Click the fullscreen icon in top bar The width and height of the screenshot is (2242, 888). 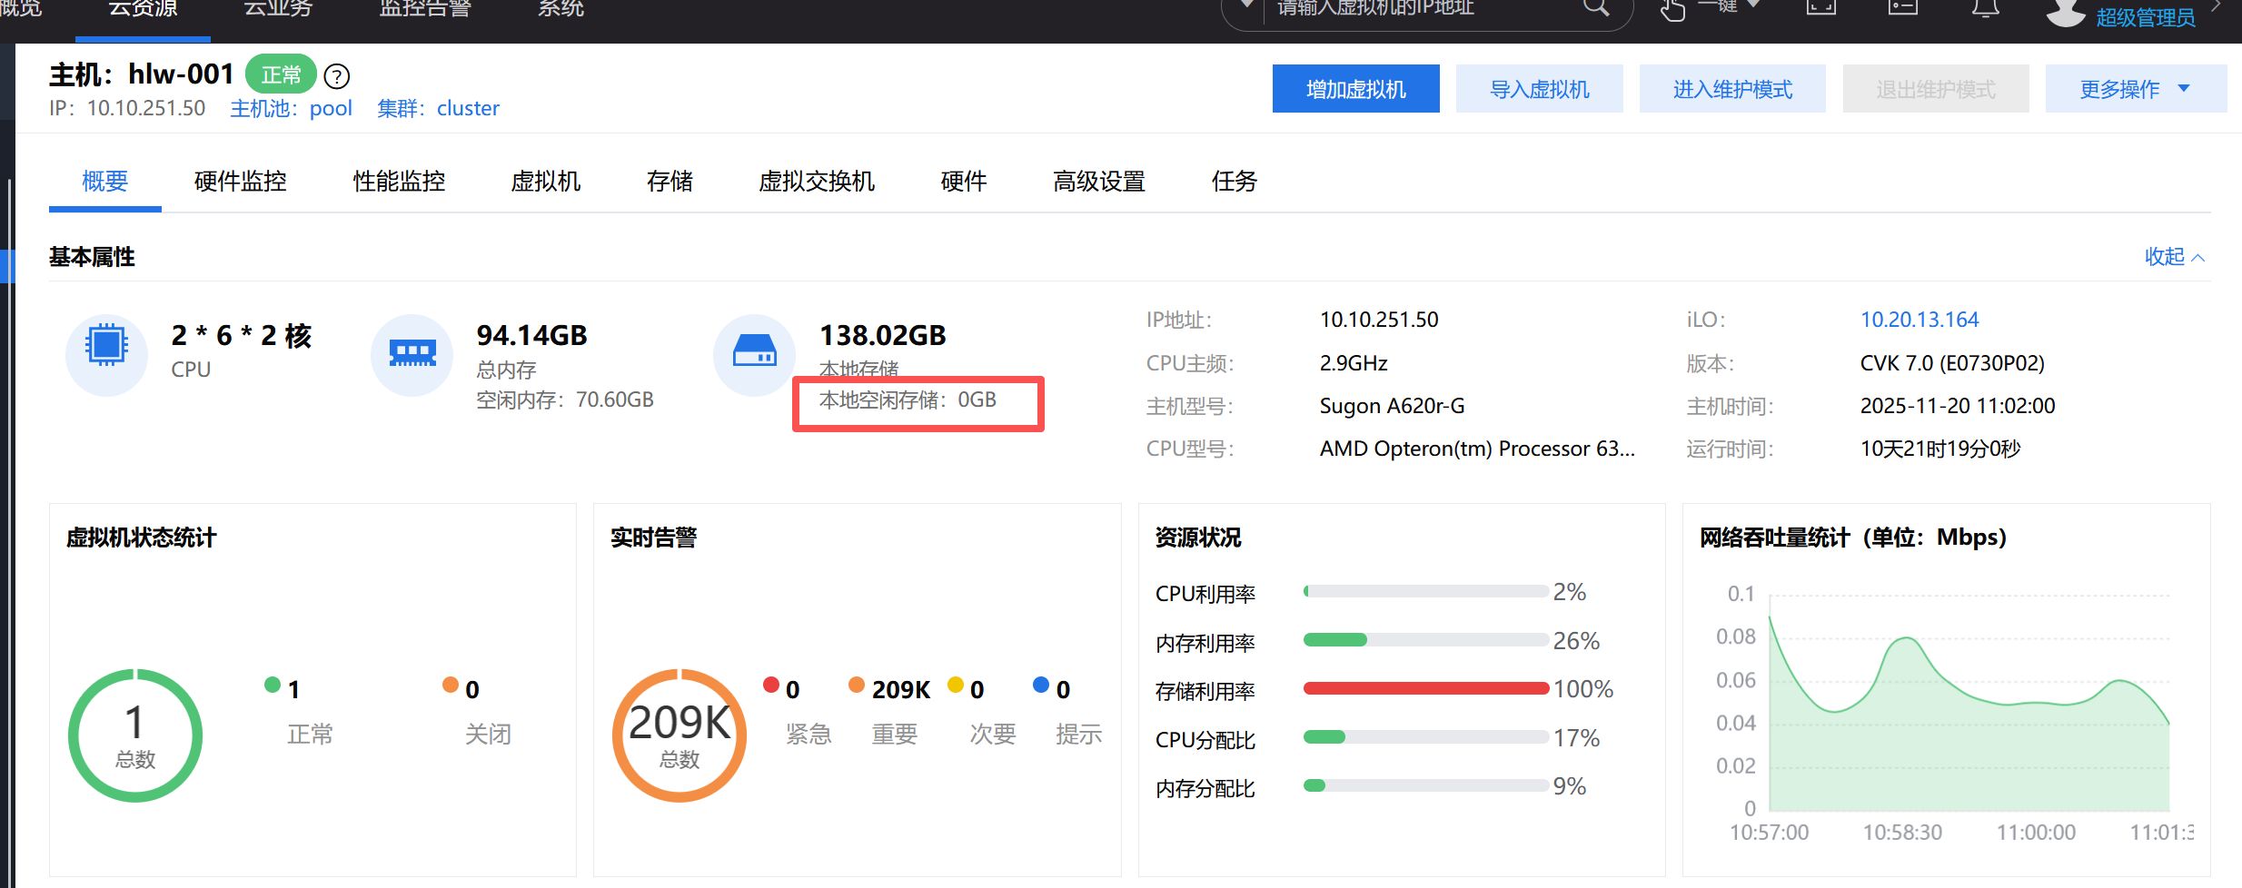(1820, 7)
